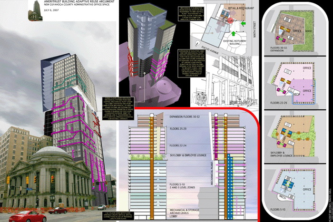This screenshot has height=222, width=333.
Task: Open the Floors 5-10 blue floor plan drawing
Action: click(294, 190)
